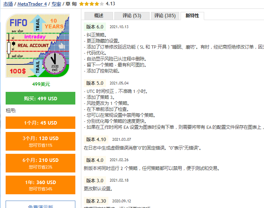Open the 市场 breadcrumb link
The height and width of the screenshot is (208, 264).
pos(8,4)
